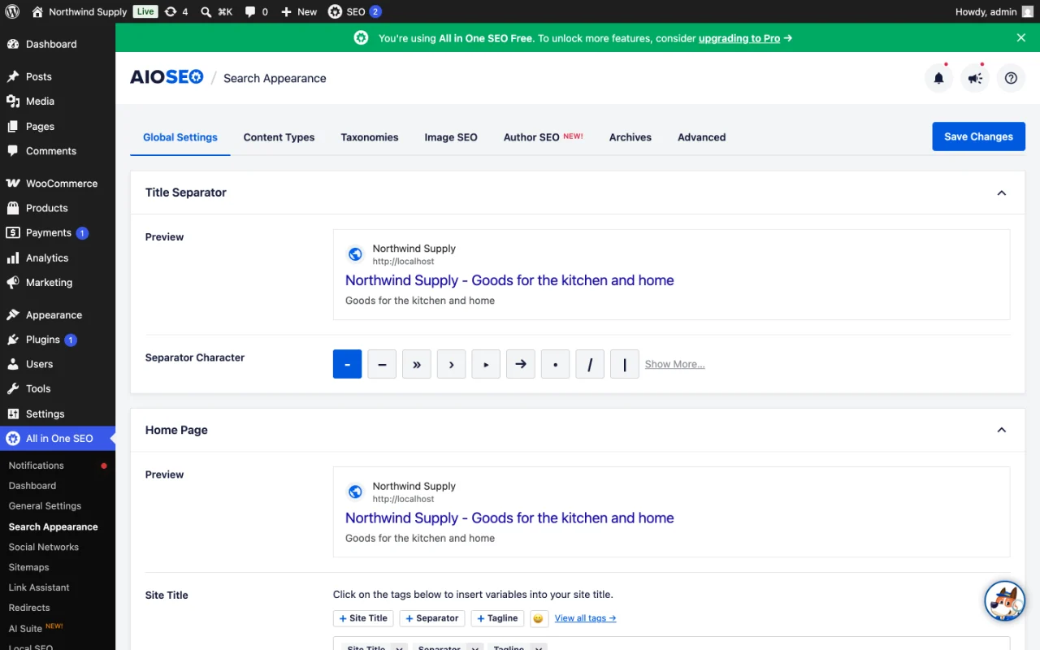
Task: Click the megaphone announcements icon
Action: tap(975, 78)
